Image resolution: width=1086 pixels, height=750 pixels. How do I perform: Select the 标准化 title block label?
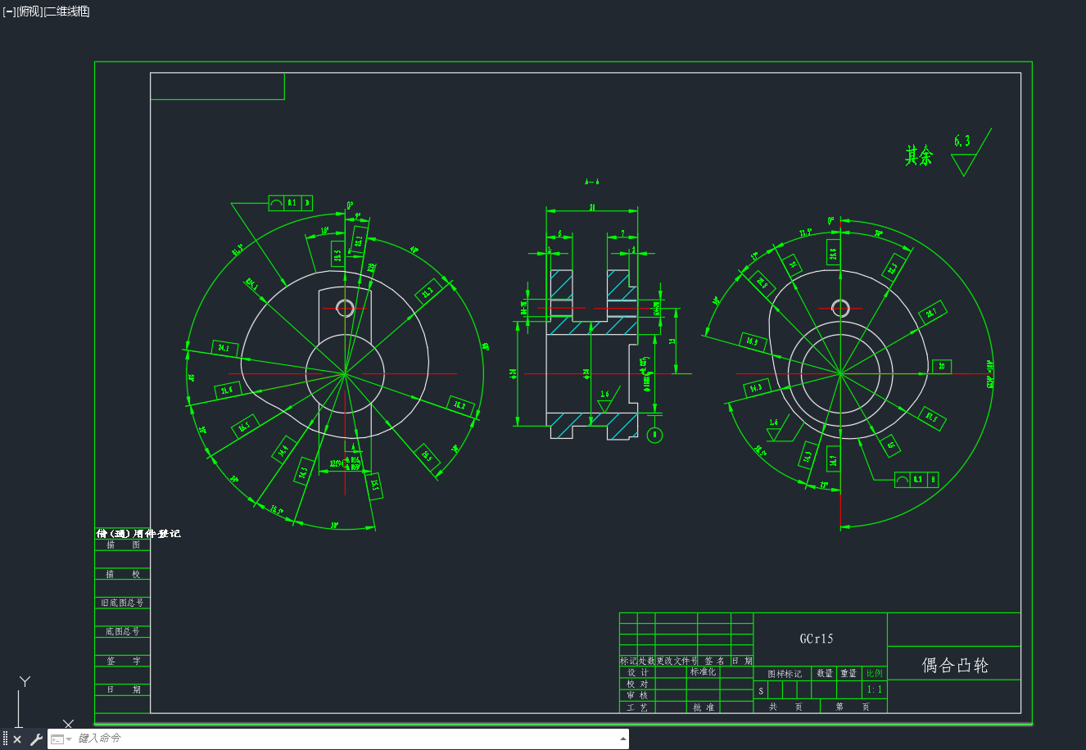(703, 671)
